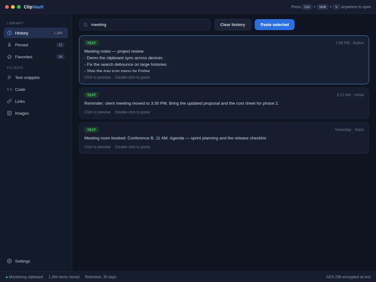The image size is (376, 282).
Task: Select the Slack meeting room booked clip
Action: (x=224, y=138)
